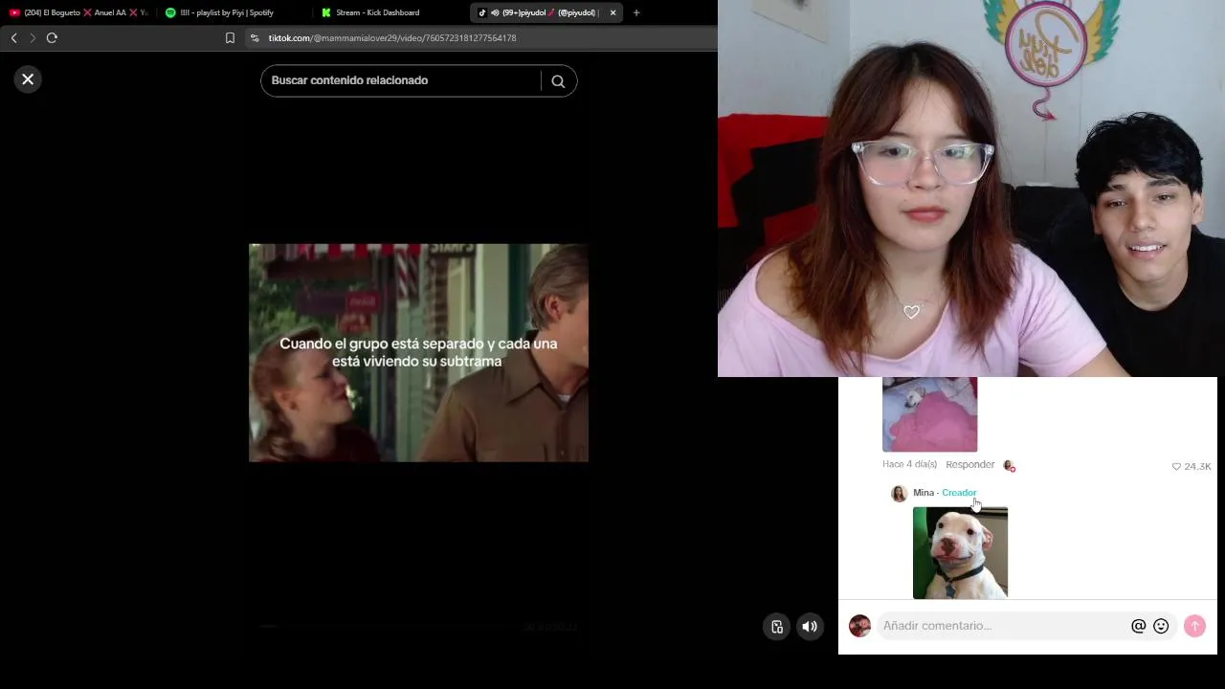Go back in browser history
1225x689 pixels.
(13, 38)
